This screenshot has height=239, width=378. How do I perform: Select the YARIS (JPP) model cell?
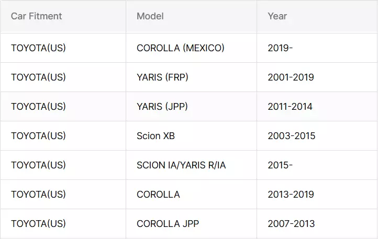[x=162, y=107]
